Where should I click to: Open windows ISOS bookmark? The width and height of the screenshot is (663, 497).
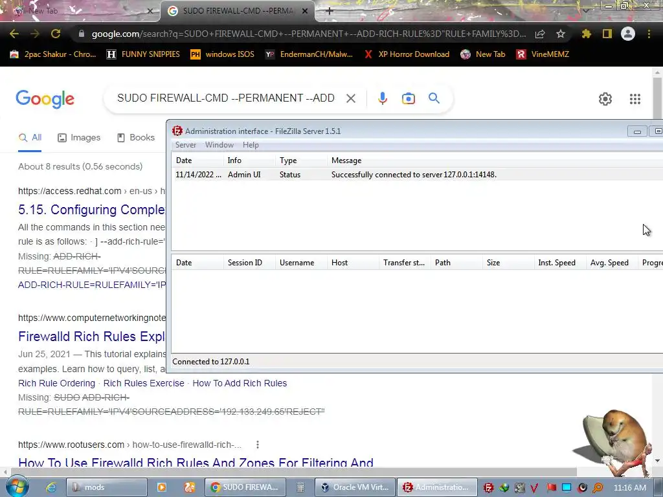pyautogui.click(x=223, y=54)
